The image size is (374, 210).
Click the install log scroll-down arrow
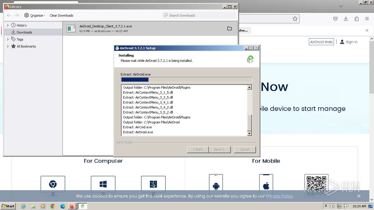(x=250, y=134)
